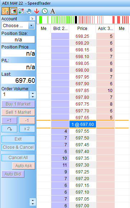Increase Order Volume with the up stepper arrow

pos(33,93)
